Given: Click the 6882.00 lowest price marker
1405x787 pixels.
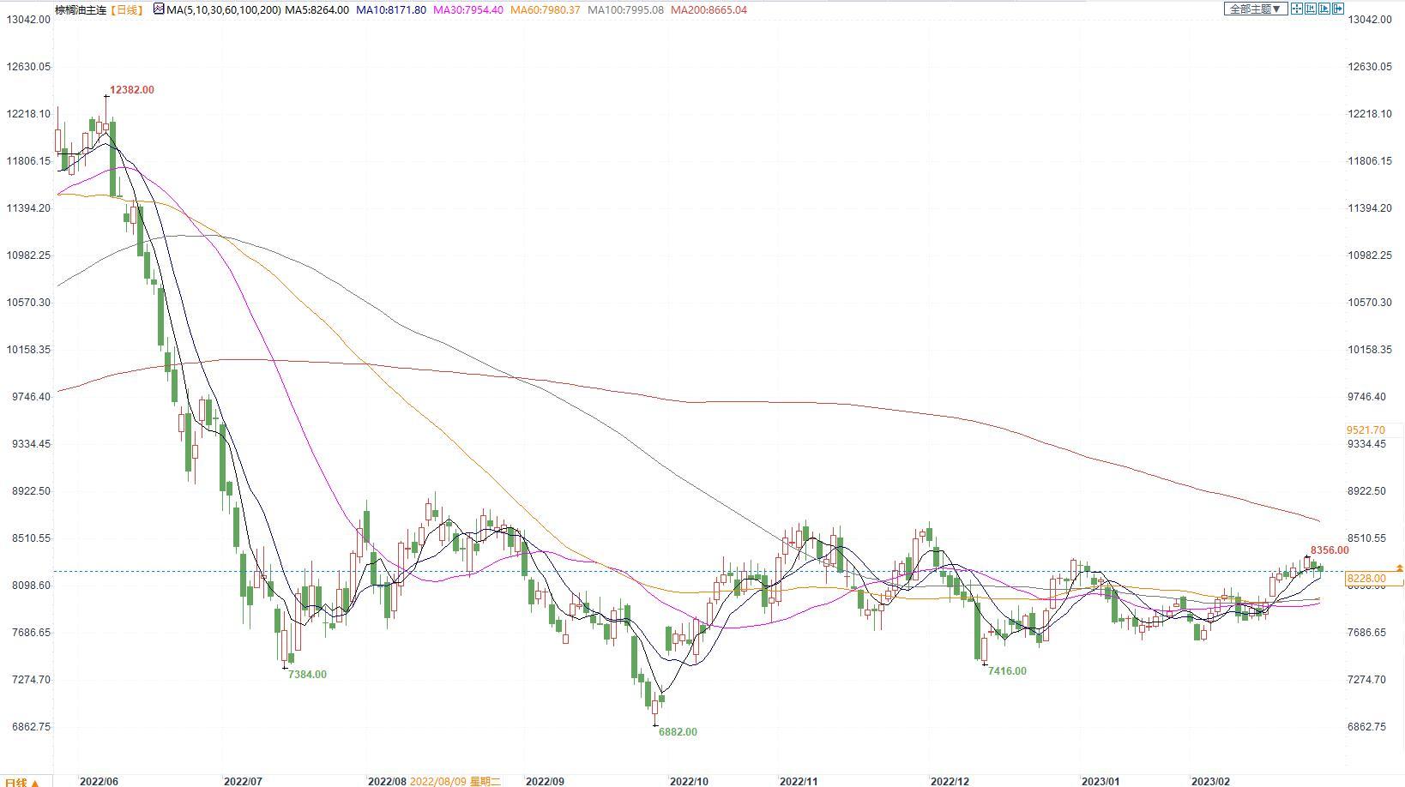Looking at the screenshot, I should [678, 732].
